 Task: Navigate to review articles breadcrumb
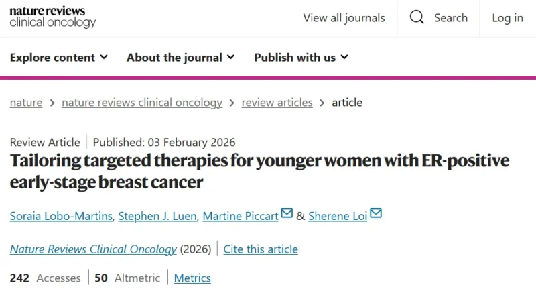click(x=277, y=103)
